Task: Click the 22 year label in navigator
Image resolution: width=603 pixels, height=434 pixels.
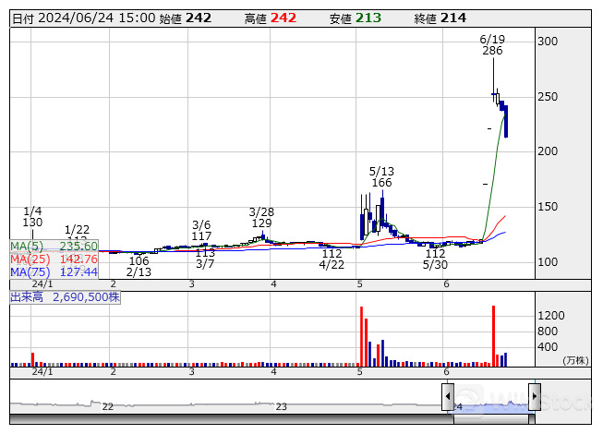Action: tap(107, 406)
